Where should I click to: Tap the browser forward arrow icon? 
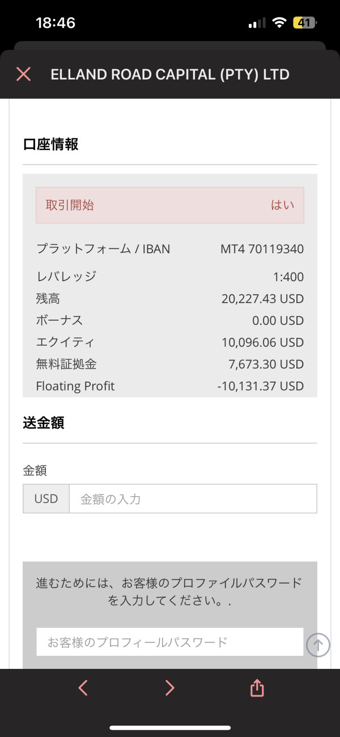169,688
